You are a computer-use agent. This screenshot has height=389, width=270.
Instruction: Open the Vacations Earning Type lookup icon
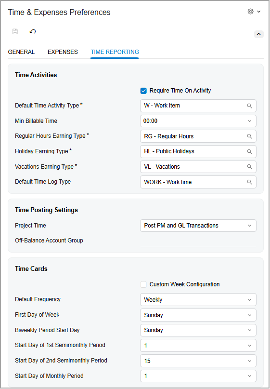(249, 167)
